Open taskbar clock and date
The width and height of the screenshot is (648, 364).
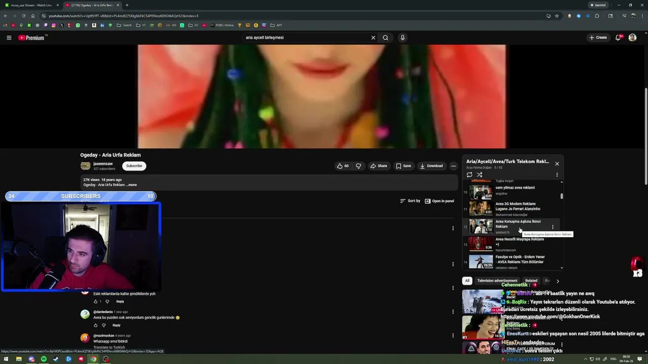coord(626,359)
